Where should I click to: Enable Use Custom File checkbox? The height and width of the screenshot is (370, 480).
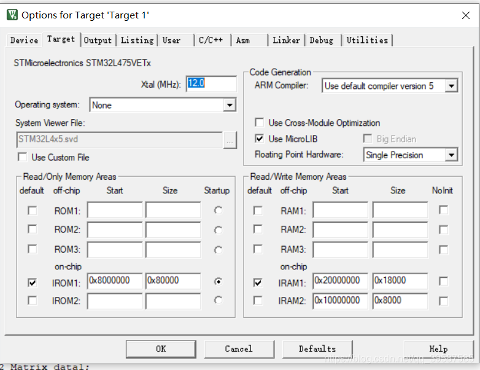(22, 157)
